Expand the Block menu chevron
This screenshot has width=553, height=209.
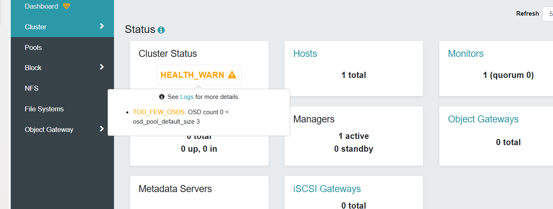click(102, 67)
